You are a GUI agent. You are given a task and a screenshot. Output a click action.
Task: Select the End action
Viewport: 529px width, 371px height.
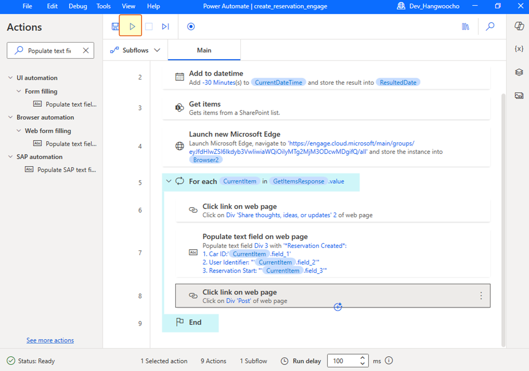click(190, 322)
